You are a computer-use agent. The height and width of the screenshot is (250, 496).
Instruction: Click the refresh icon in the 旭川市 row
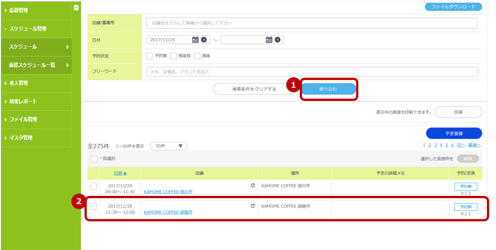(253, 185)
